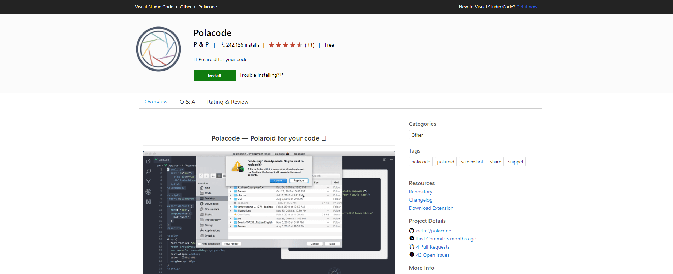The width and height of the screenshot is (673, 274).
Task: Click the Polacode demo screenshot image
Action: tap(269, 213)
